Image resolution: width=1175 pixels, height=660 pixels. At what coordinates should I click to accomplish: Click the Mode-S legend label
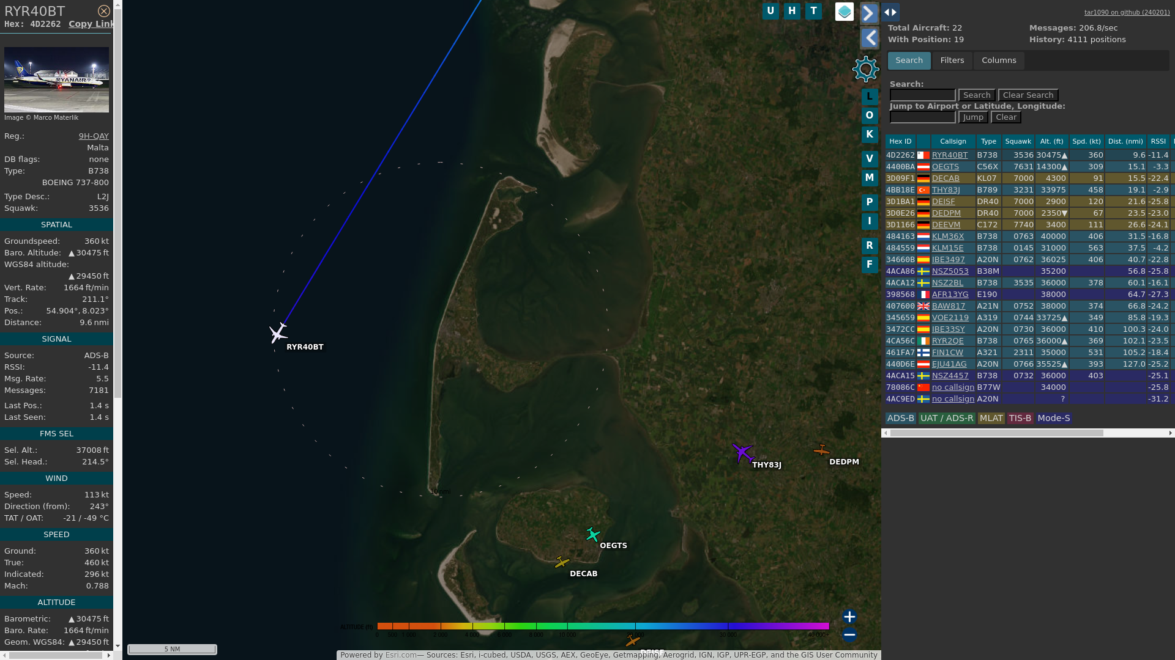tap(1054, 418)
